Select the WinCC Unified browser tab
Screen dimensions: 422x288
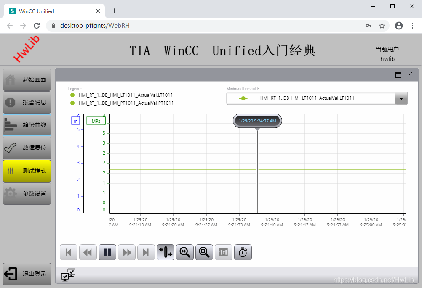(54, 11)
